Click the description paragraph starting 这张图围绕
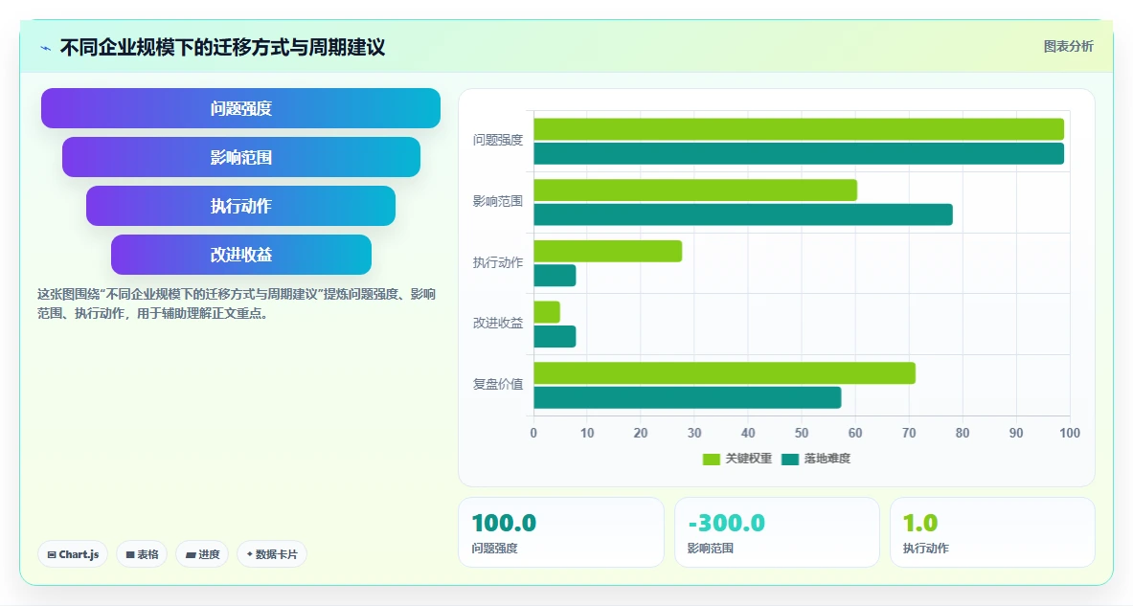Image resolution: width=1133 pixels, height=606 pixels. coord(237,304)
